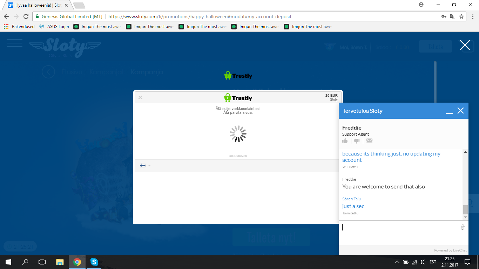479x269 pixels.
Task: Close the Hyvää halloweenia tab
Action: point(66,5)
